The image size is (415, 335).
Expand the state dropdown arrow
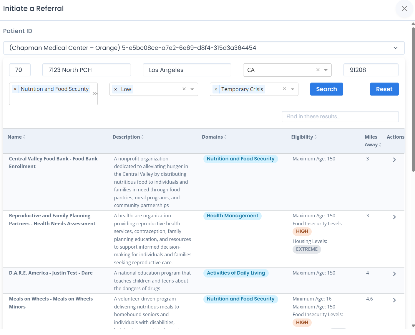pyautogui.click(x=326, y=70)
